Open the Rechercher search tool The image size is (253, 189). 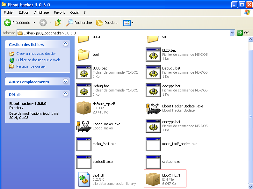[x=79, y=23]
